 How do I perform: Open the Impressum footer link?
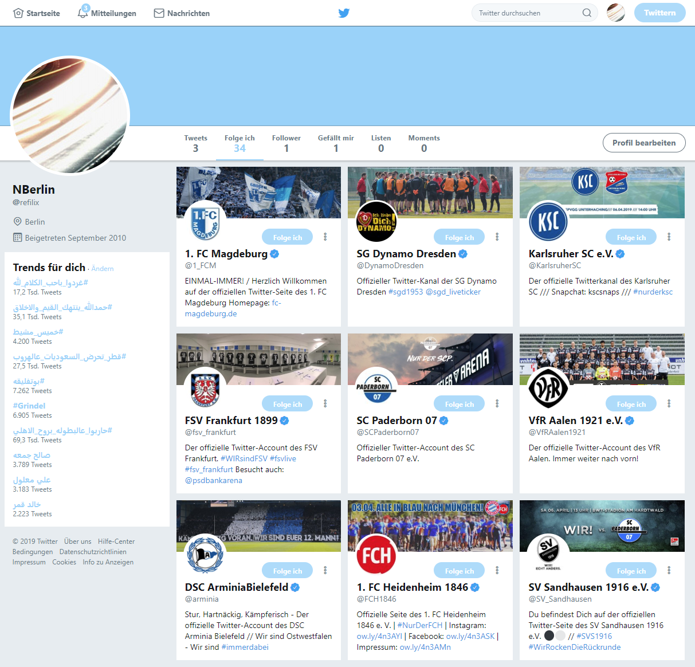coord(29,562)
